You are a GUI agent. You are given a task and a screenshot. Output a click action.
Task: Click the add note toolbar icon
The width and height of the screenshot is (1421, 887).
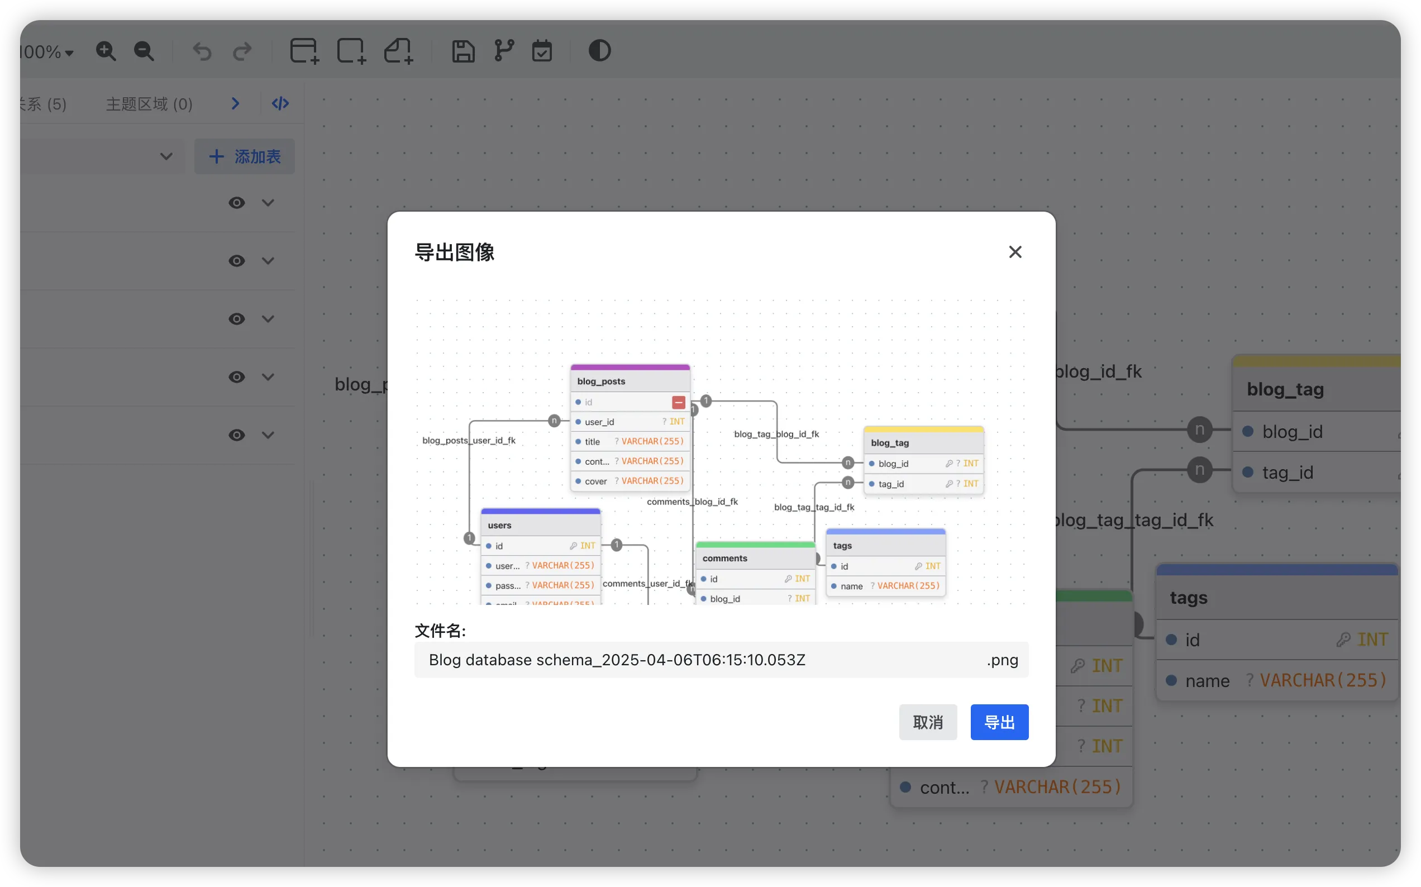pos(399,51)
